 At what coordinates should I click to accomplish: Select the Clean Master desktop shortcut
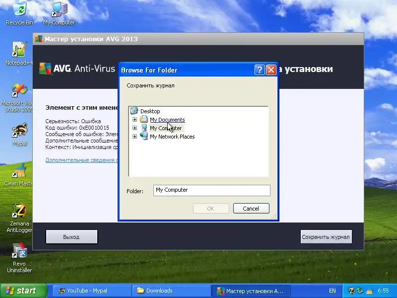click(x=18, y=174)
